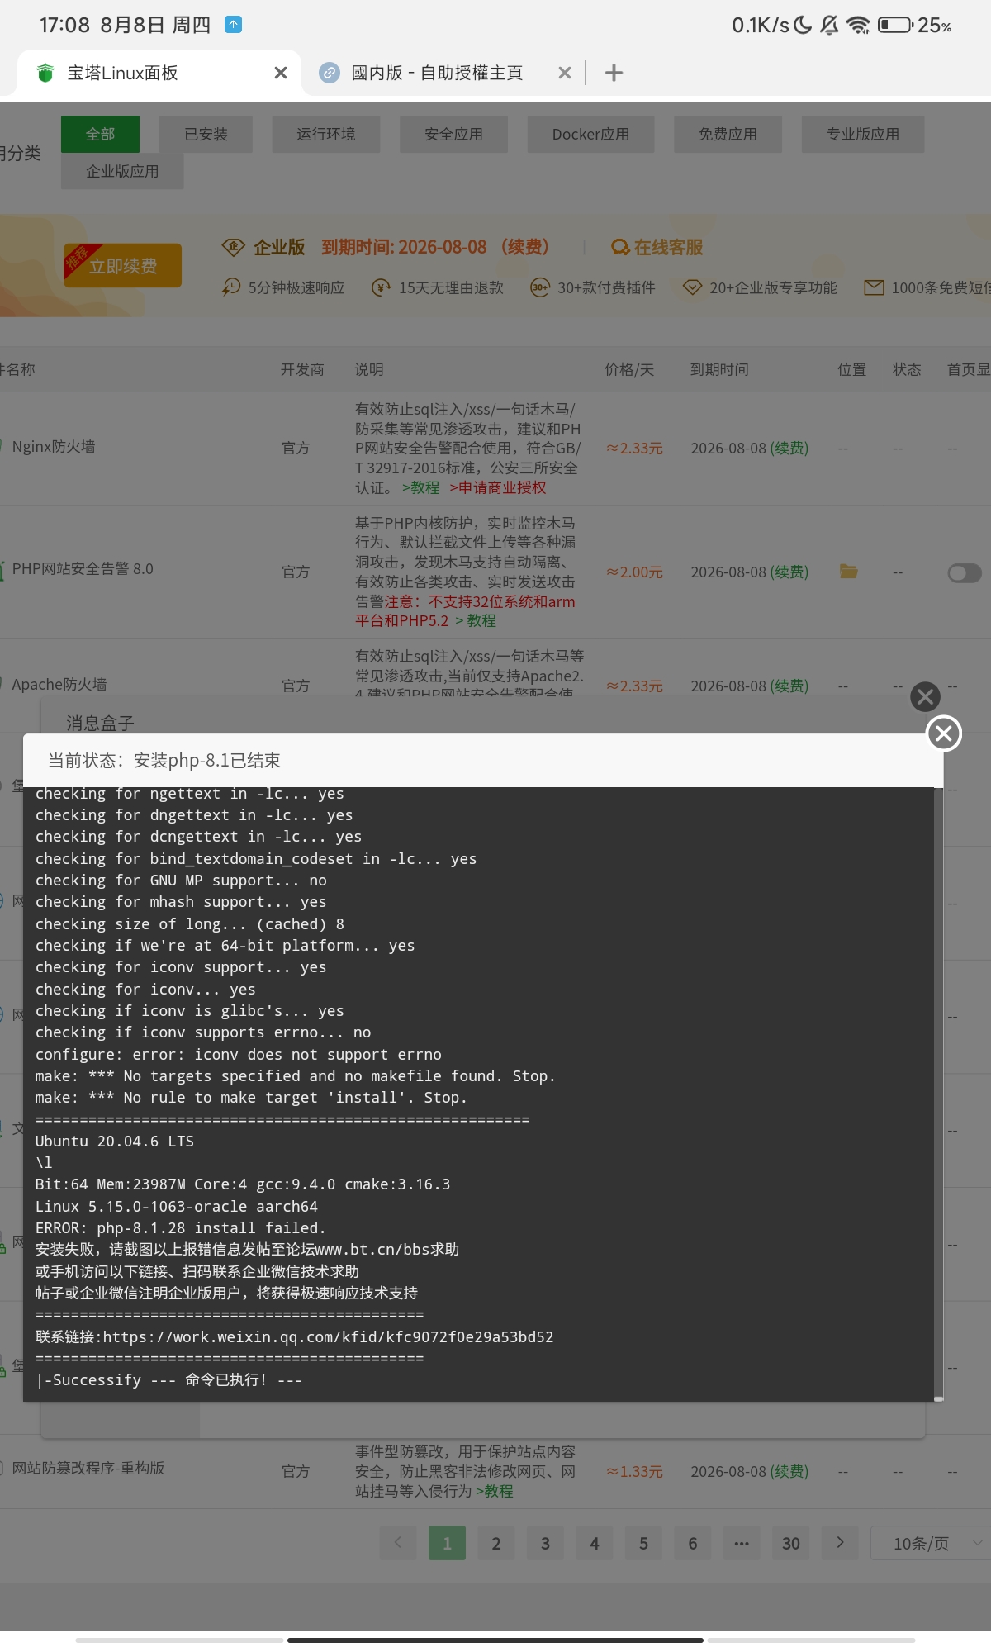The width and height of the screenshot is (991, 1652).
Task: Go to the next page arrow
Action: (x=840, y=1542)
